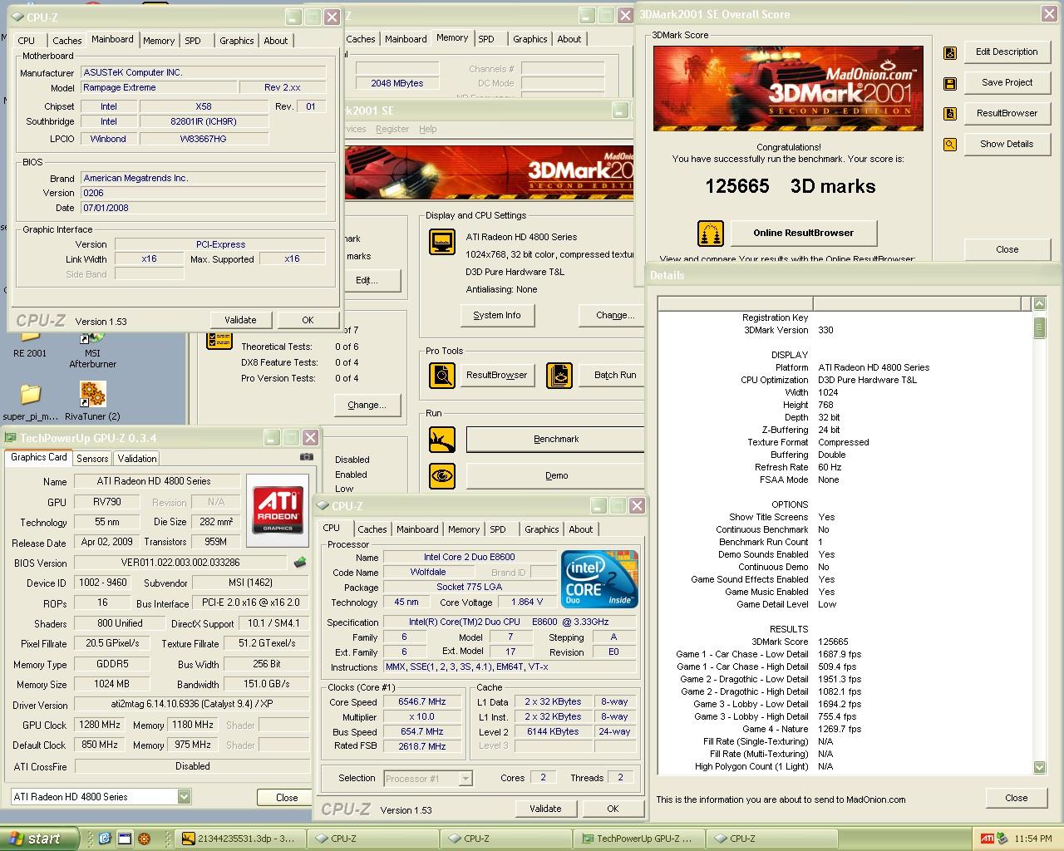
Task: Click the CPU-Z title bar icon in Mainboard window
Action: (x=18, y=17)
